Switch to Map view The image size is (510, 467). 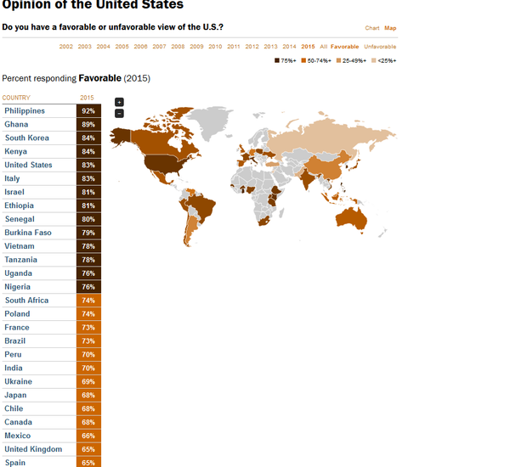click(x=390, y=28)
